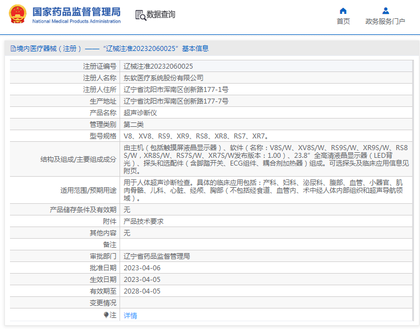The height and width of the screenshot is (329, 420).
Task: Open the 数据查询 search icon
Action: point(141,16)
